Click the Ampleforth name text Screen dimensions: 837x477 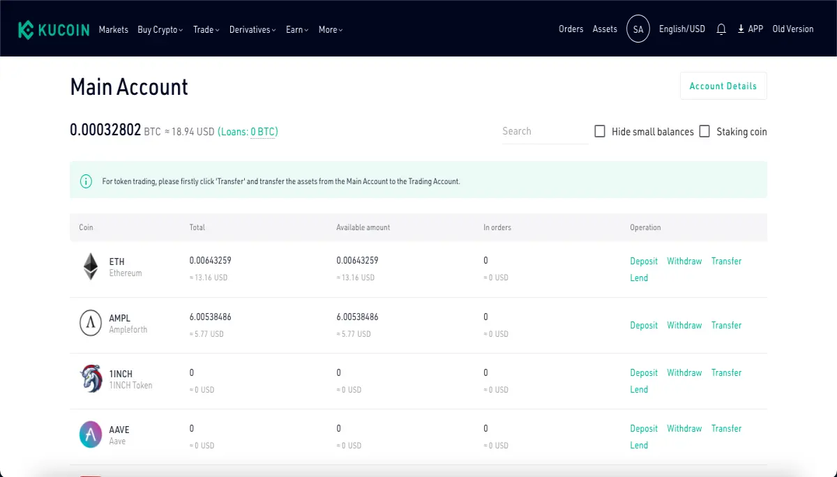click(x=128, y=329)
